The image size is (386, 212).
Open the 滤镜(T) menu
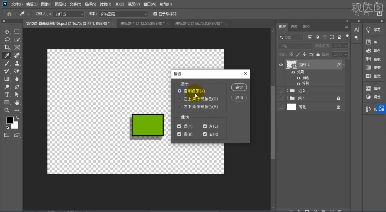pos(106,4)
